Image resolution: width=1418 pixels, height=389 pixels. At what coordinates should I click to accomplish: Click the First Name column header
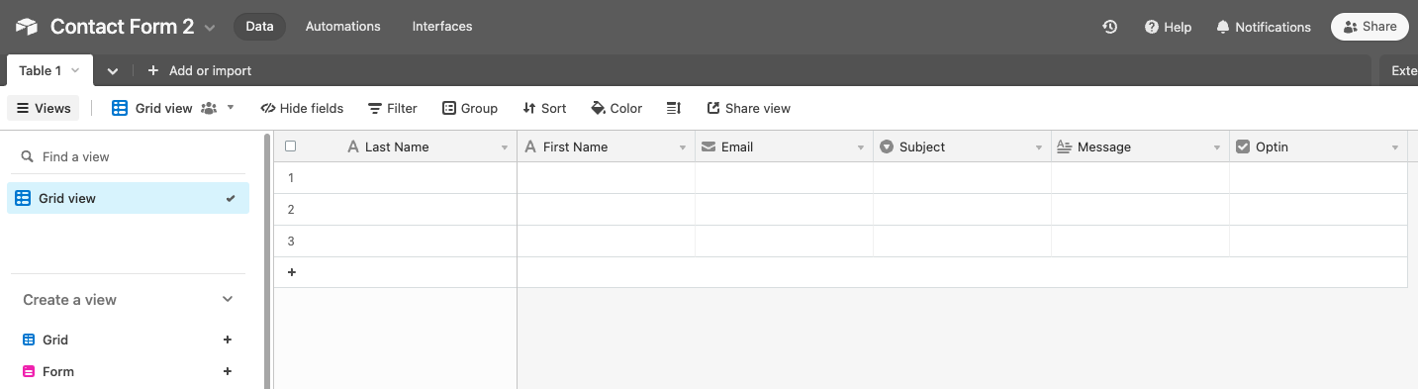606,146
